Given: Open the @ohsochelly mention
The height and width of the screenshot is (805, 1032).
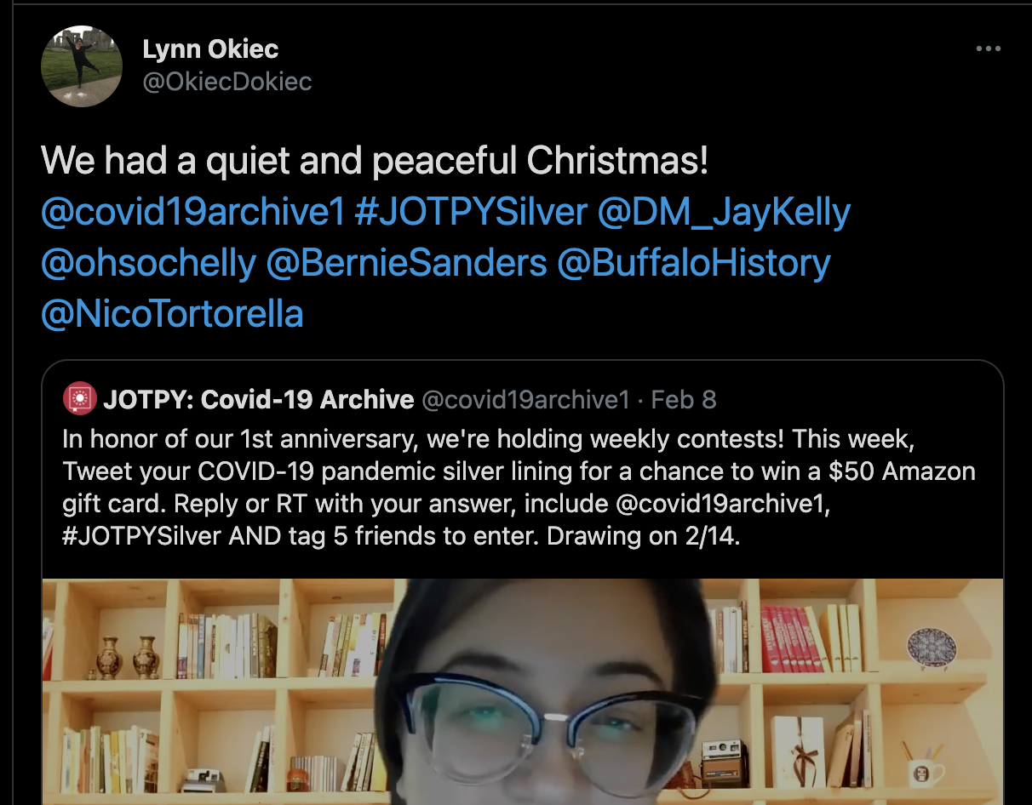Looking at the screenshot, I should [x=148, y=264].
